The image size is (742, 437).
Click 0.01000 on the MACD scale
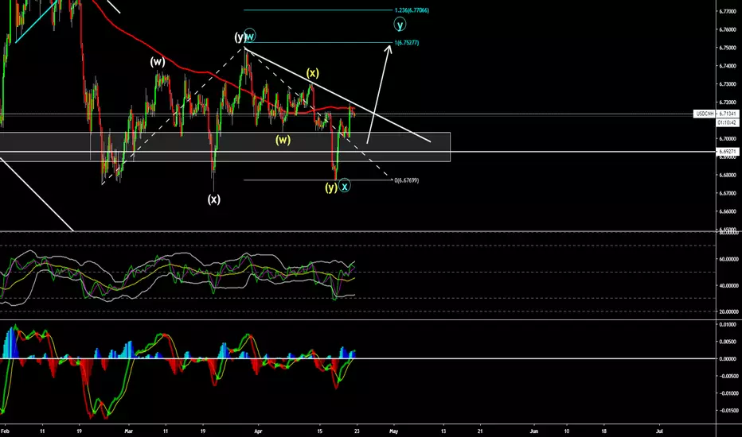click(728, 324)
